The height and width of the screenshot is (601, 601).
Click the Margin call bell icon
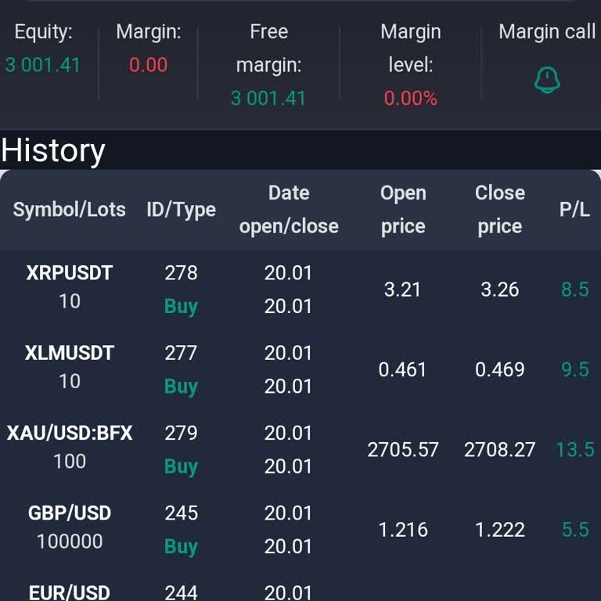[547, 80]
